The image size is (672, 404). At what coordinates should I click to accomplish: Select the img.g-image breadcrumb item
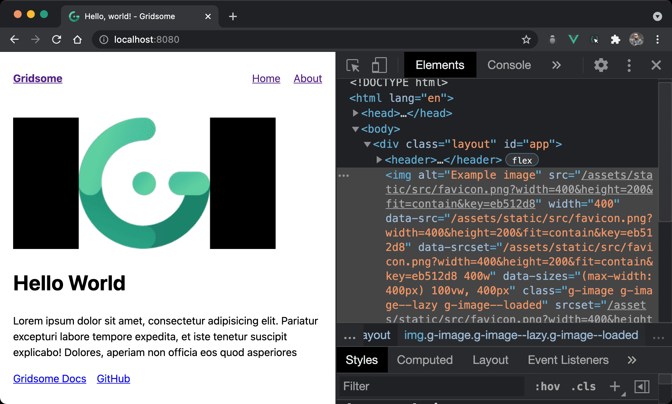tap(521, 335)
